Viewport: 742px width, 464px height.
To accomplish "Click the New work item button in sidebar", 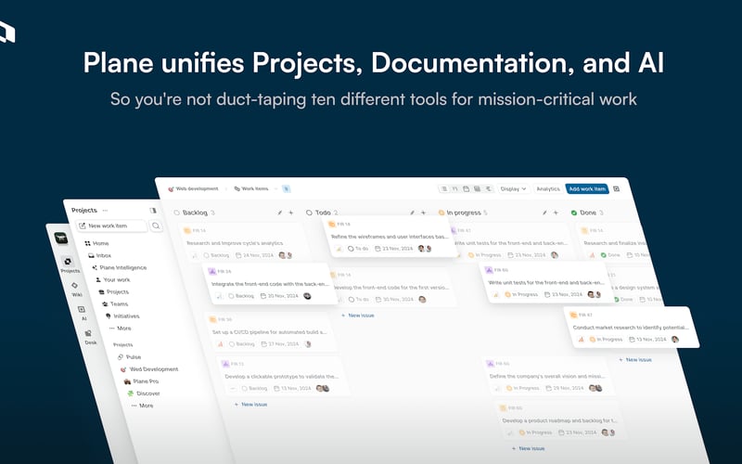I will pos(111,226).
